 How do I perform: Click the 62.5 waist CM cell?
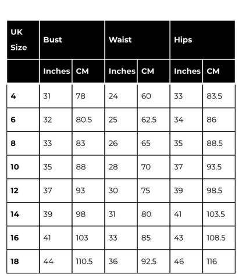click(154, 120)
